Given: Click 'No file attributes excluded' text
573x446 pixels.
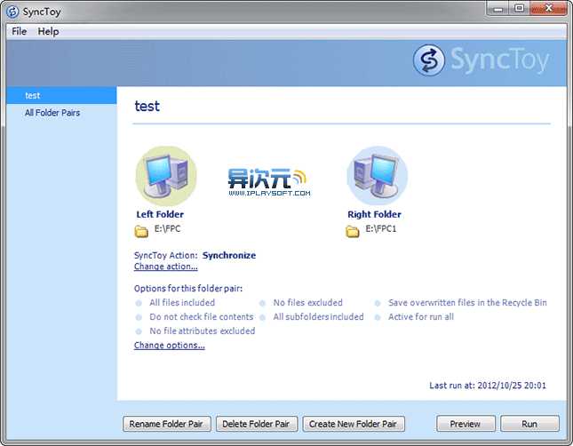Looking at the screenshot, I should point(202,331).
